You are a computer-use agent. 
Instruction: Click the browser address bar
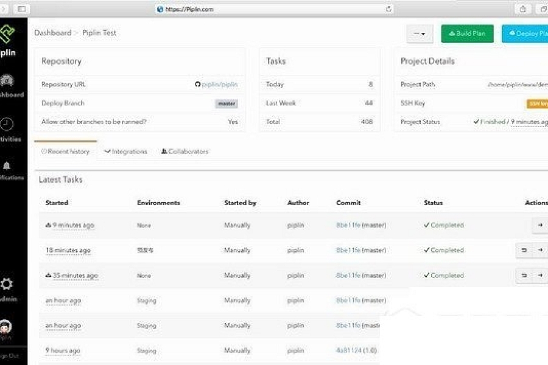[275, 9]
